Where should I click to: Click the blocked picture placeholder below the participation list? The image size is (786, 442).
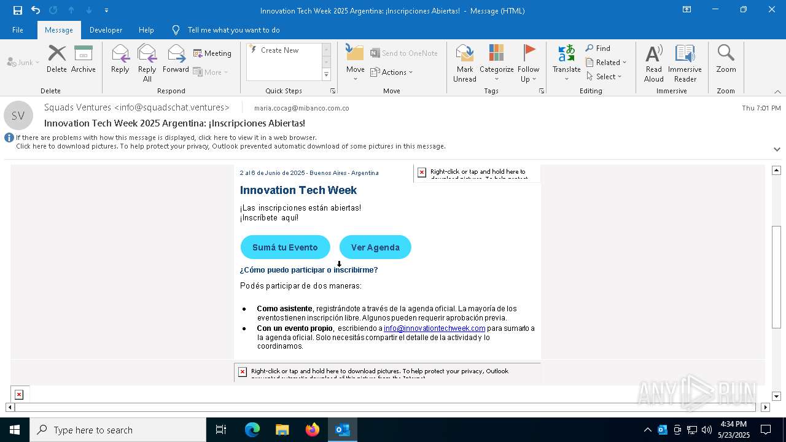click(x=387, y=373)
